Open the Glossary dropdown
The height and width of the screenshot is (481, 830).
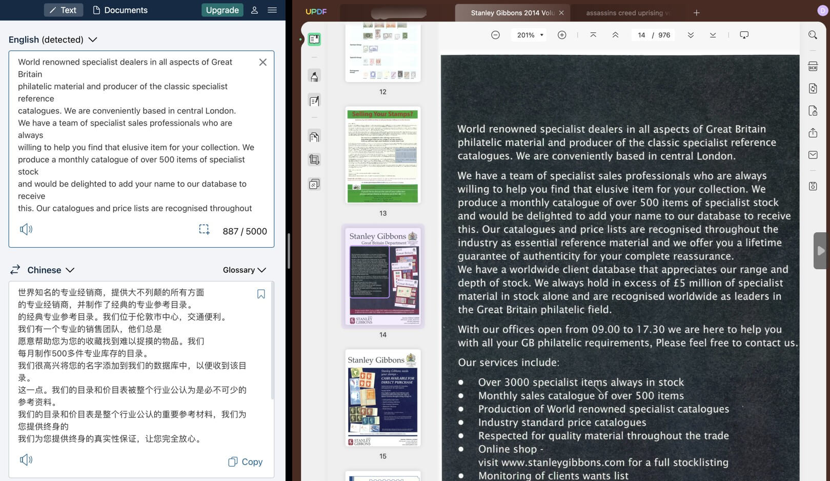pyautogui.click(x=244, y=270)
